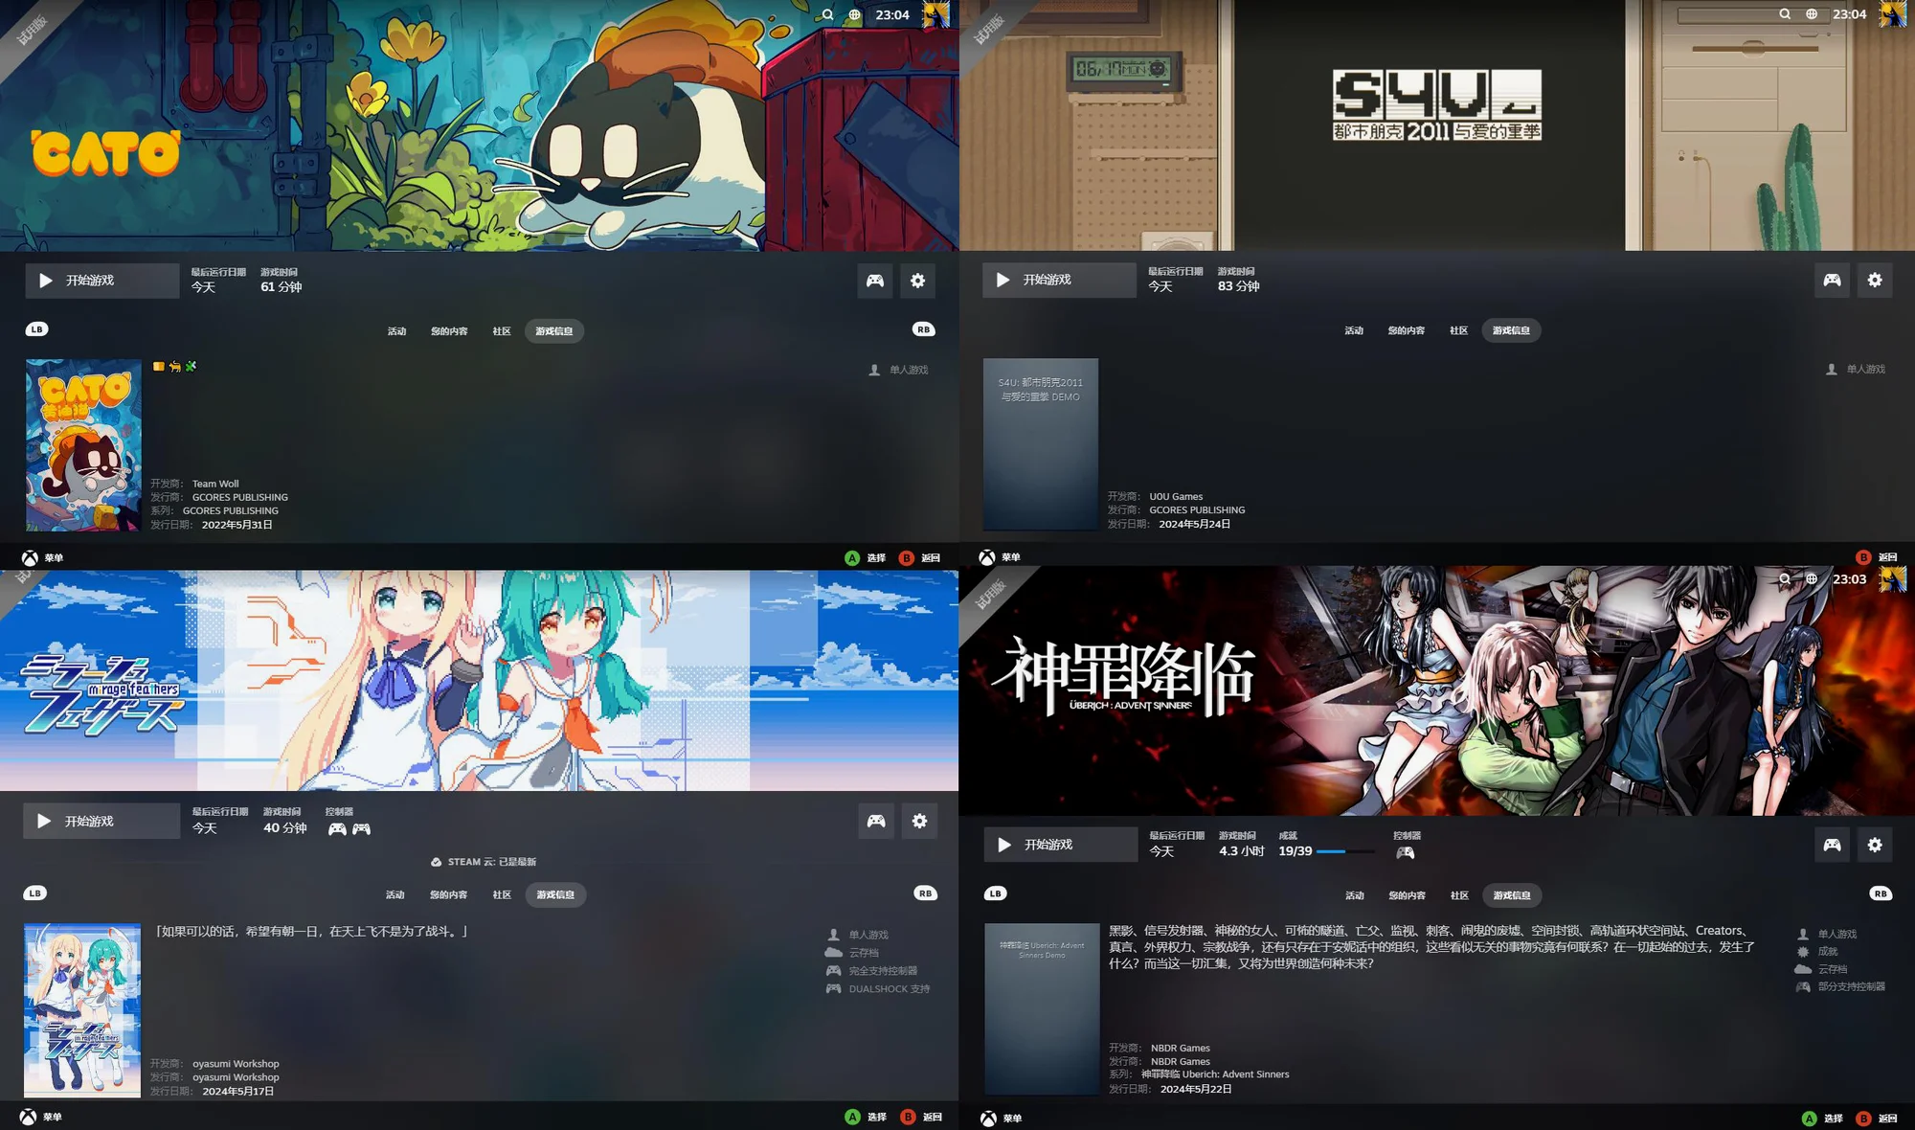1915x1130 pixels.
Task: Click globe icon in CATO panel
Action: point(854,14)
